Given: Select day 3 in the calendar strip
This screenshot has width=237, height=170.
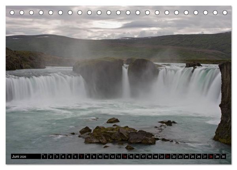Looking at the screenshot, I should [x=57, y=157].
